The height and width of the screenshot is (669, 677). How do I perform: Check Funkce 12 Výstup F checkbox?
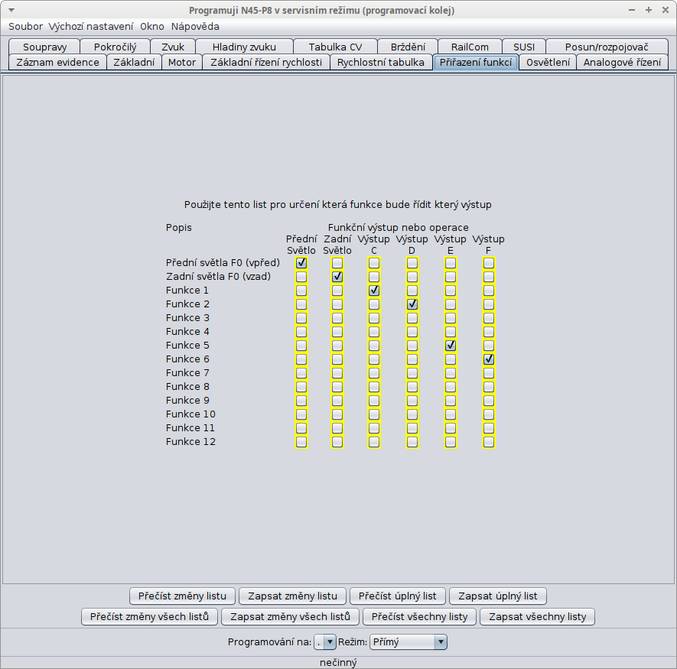pyautogui.click(x=489, y=442)
